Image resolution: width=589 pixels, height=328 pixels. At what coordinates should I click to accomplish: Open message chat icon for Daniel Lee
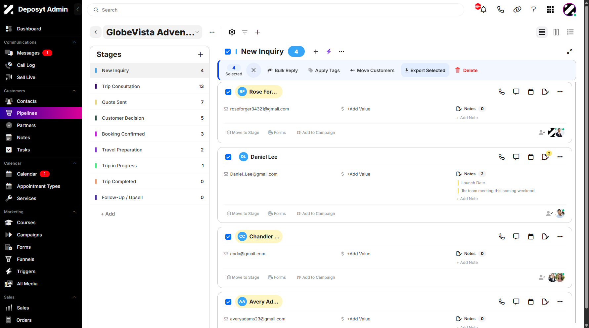[516, 157]
